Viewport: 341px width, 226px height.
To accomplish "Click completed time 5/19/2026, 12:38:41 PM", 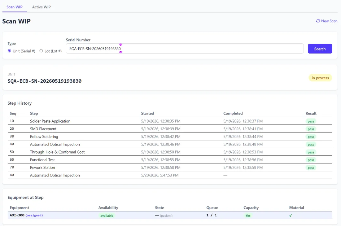I will tap(243, 129).
